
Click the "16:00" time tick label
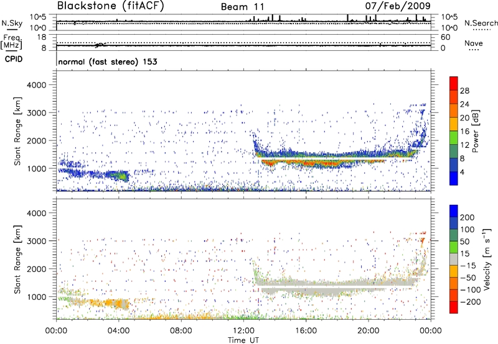pyautogui.click(x=306, y=331)
